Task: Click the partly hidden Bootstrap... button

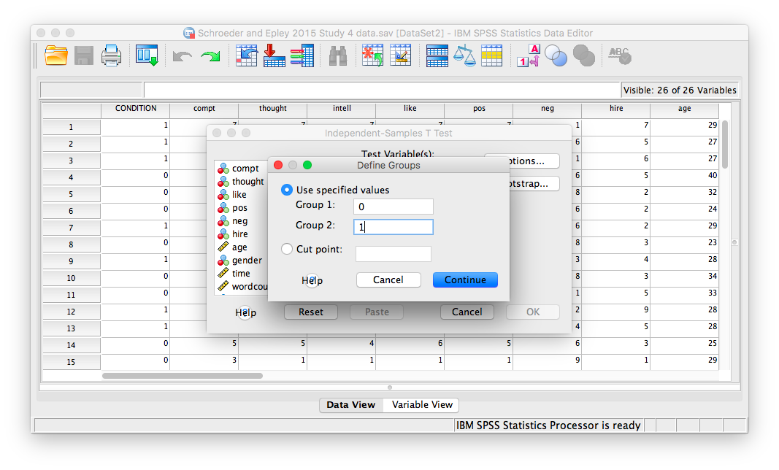Action: (534, 183)
